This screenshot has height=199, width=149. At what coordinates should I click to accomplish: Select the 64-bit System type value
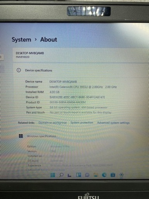(x=78, y=107)
